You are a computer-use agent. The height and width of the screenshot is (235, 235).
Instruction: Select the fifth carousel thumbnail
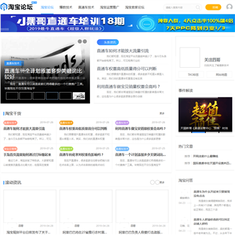point(65,96)
